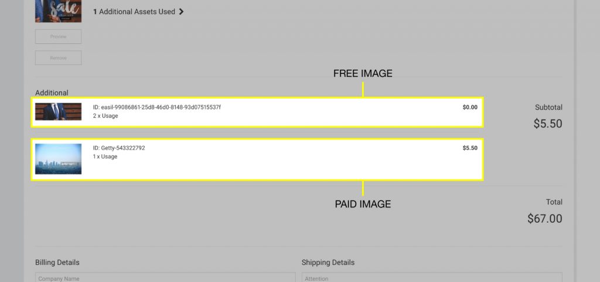600x282 pixels.
Task: Focus the Attention input field
Action: (432, 278)
